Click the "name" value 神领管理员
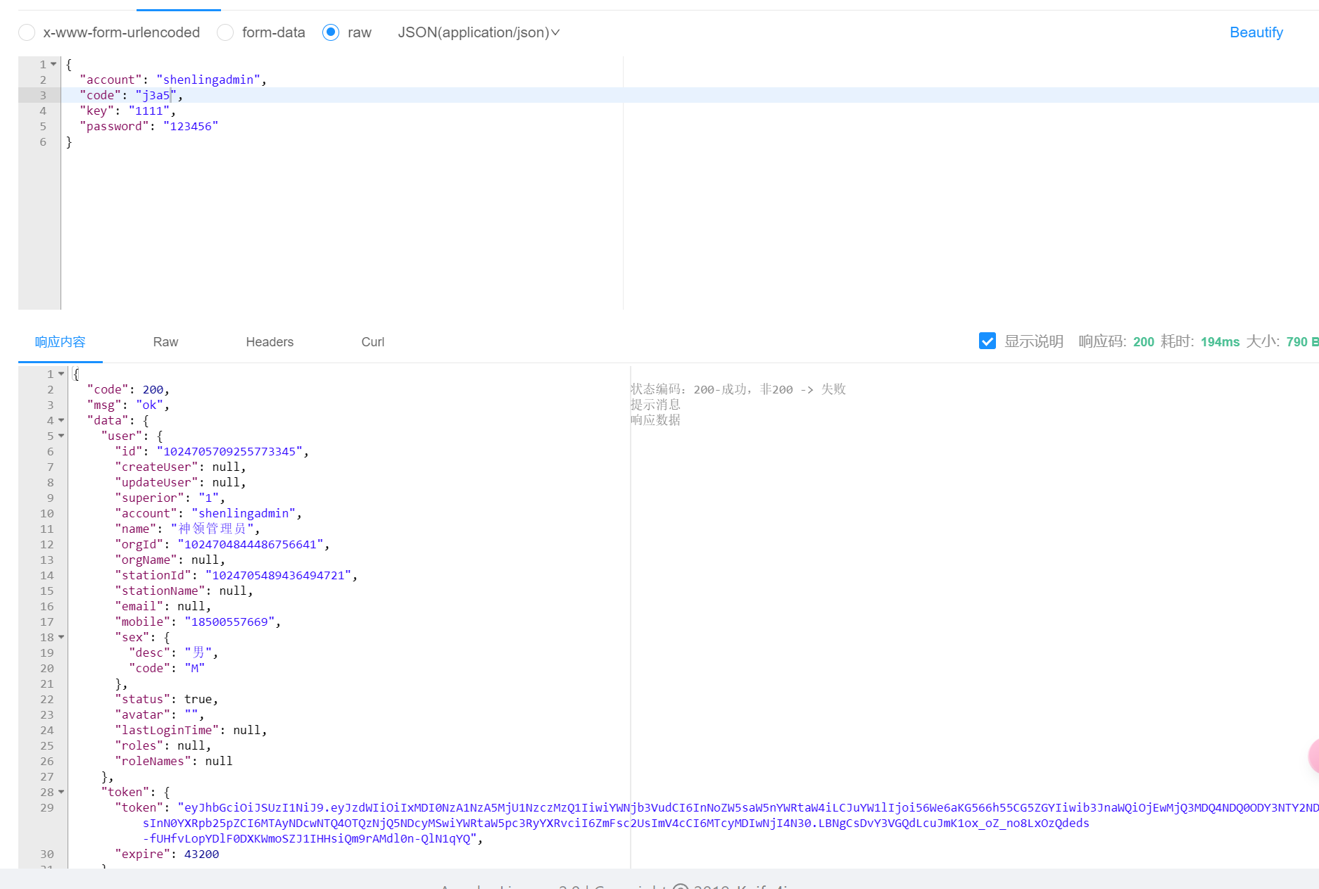 (x=212, y=529)
